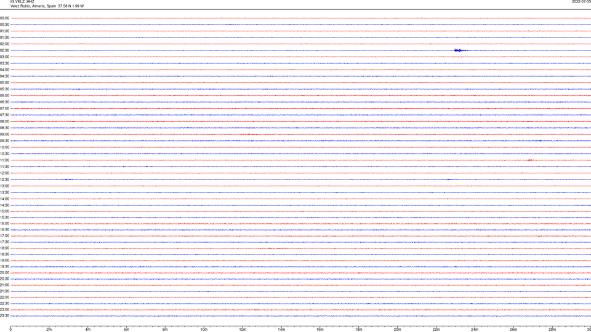Screen dimensions: 591x332
Task: Select the 03:00 time label
Action: (x=4, y=57)
